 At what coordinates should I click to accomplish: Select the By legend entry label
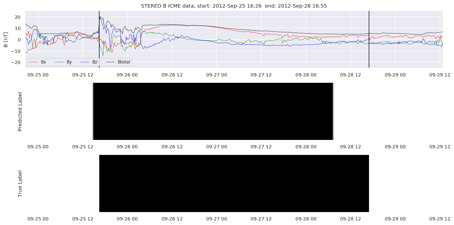pos(69,62)
